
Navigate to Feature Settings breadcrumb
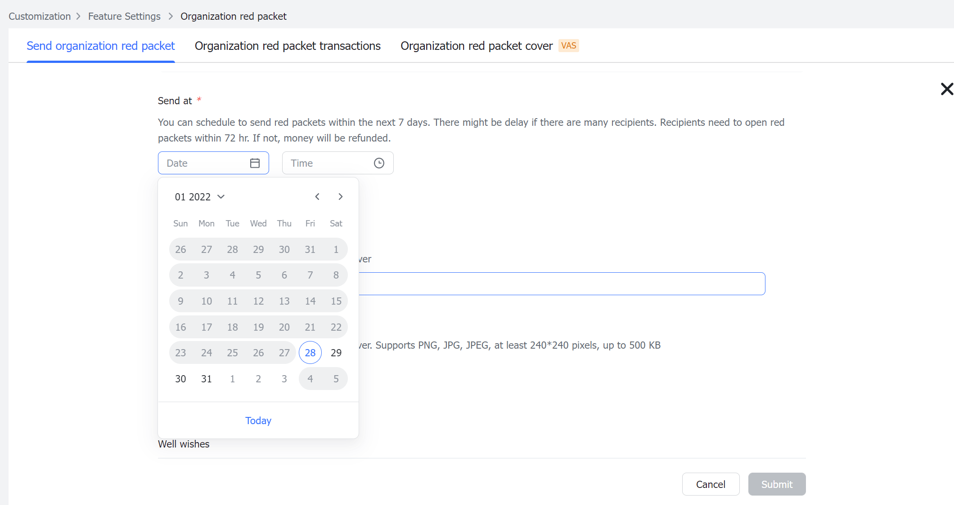[124, 16]
